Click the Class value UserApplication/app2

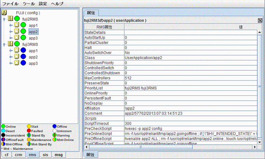(x=143, y=58)
